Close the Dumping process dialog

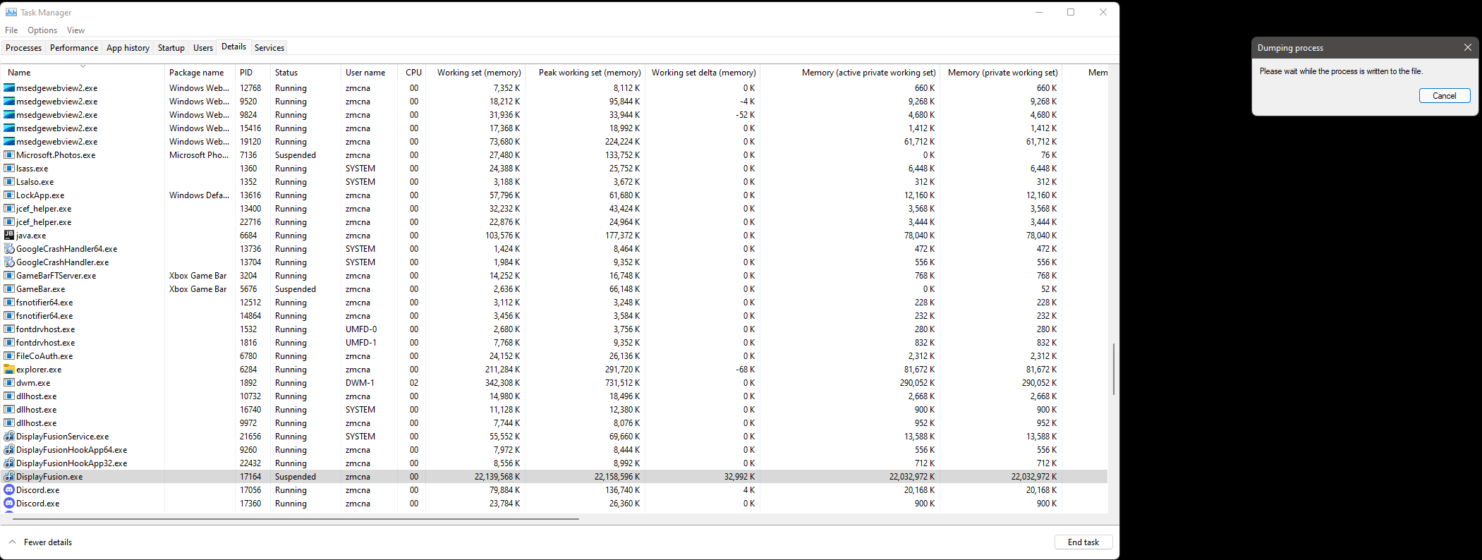click(x=1467, y=47)
